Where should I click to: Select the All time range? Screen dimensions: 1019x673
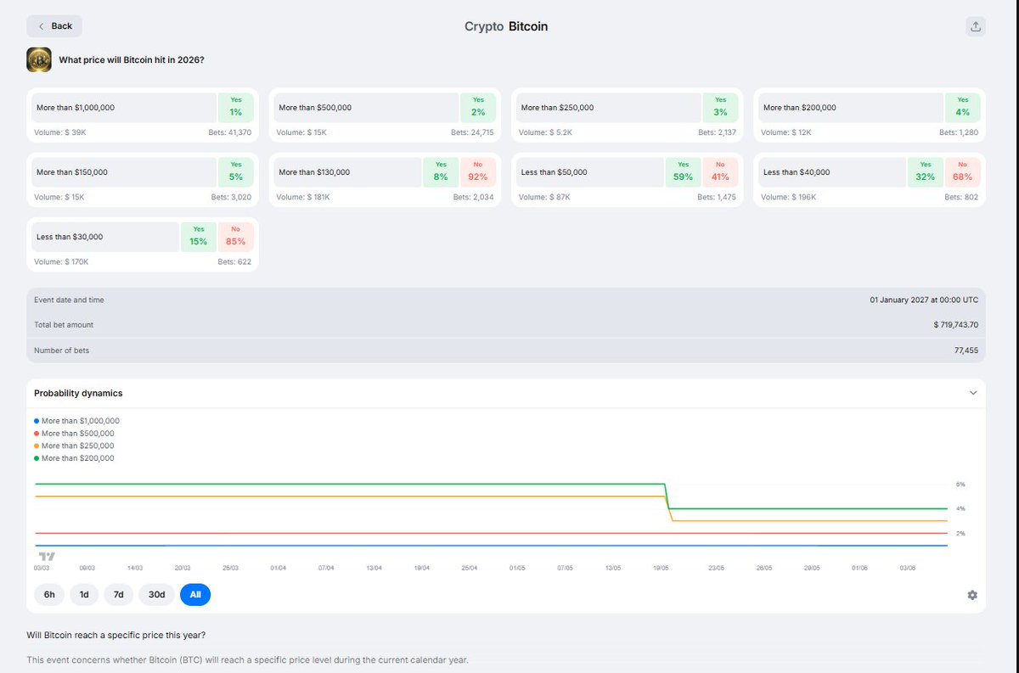195,595
